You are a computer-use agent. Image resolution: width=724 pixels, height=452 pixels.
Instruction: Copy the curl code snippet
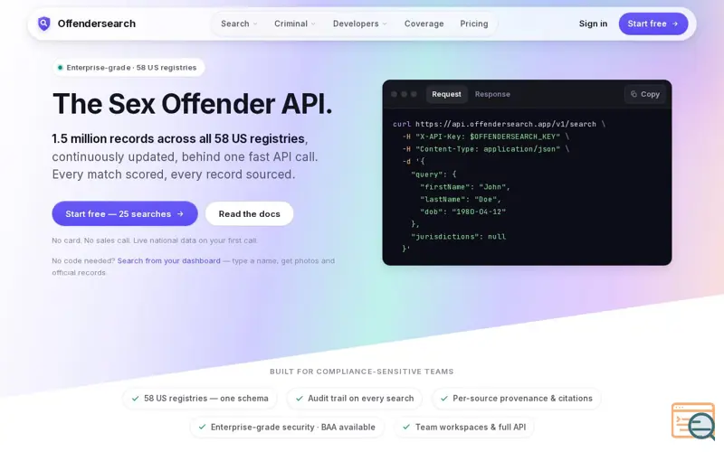[x=644, y=94]
